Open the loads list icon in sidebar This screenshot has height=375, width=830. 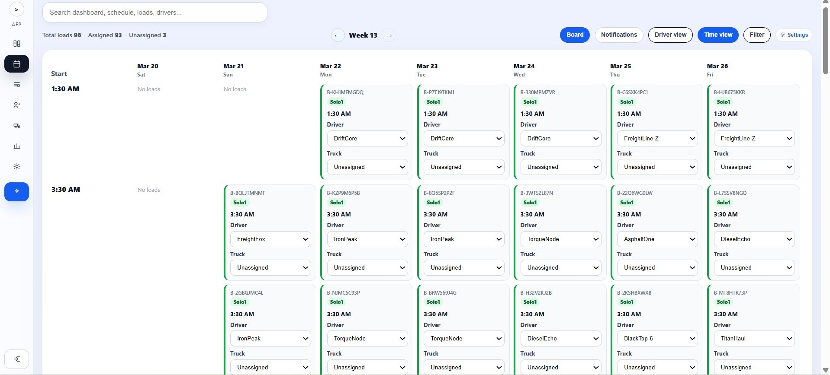(x=16, y=85)
